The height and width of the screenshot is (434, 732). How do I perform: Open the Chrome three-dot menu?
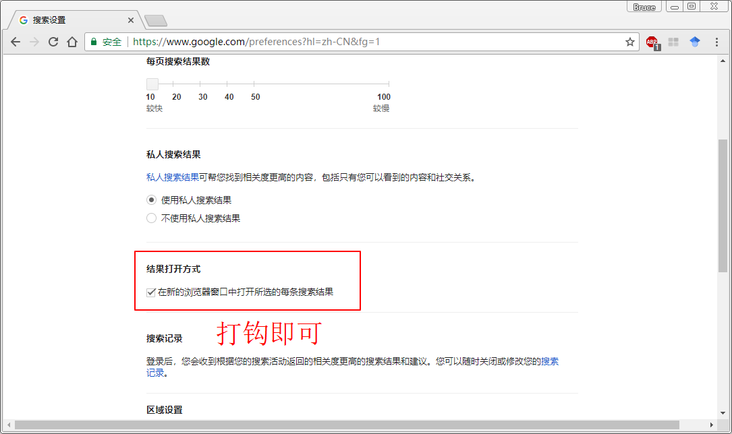pyautogui.click(x=716, y=42)
